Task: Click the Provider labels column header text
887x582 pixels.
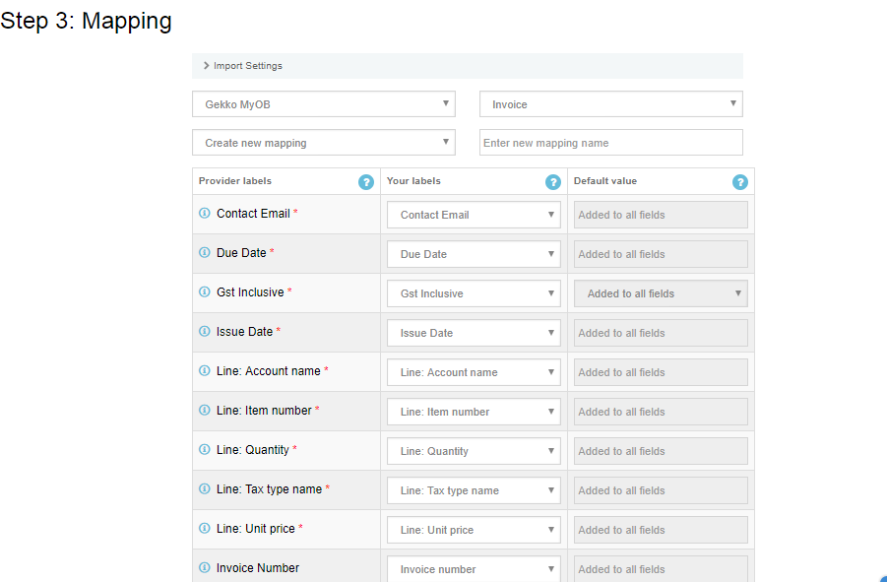Action: point(234,181)
